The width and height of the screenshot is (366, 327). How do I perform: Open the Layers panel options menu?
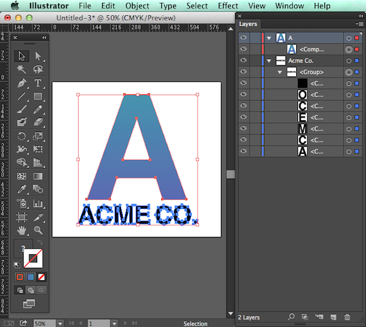[x=360, y=24]
